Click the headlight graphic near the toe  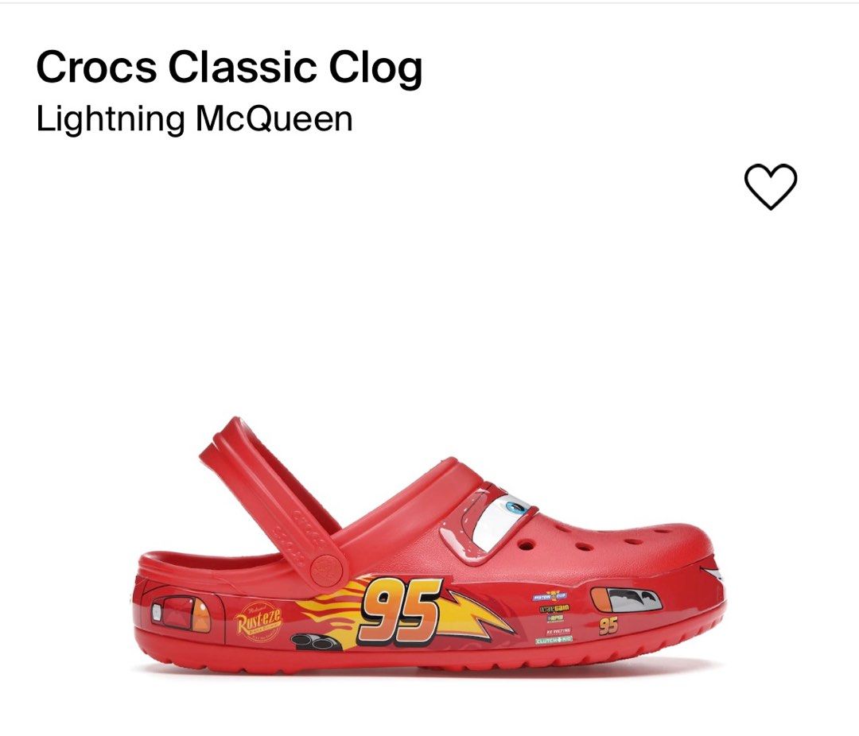pos(626,600)
